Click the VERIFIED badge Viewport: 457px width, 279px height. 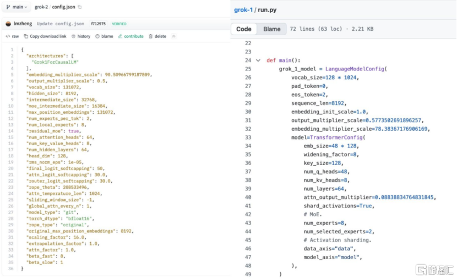(119, 24)
